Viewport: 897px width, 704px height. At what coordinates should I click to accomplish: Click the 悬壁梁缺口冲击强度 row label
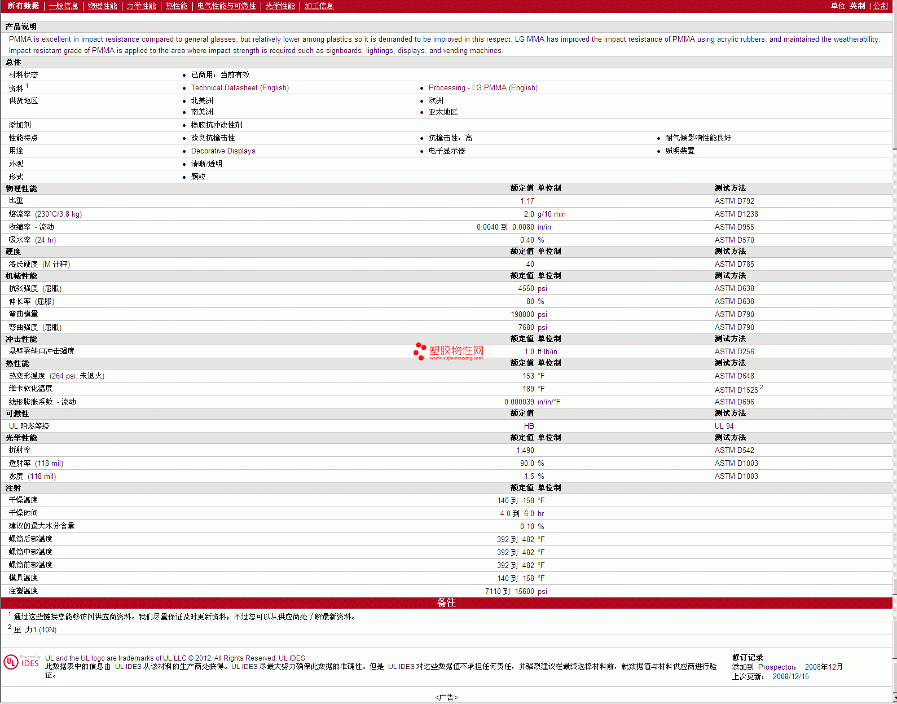coord(42,351)
